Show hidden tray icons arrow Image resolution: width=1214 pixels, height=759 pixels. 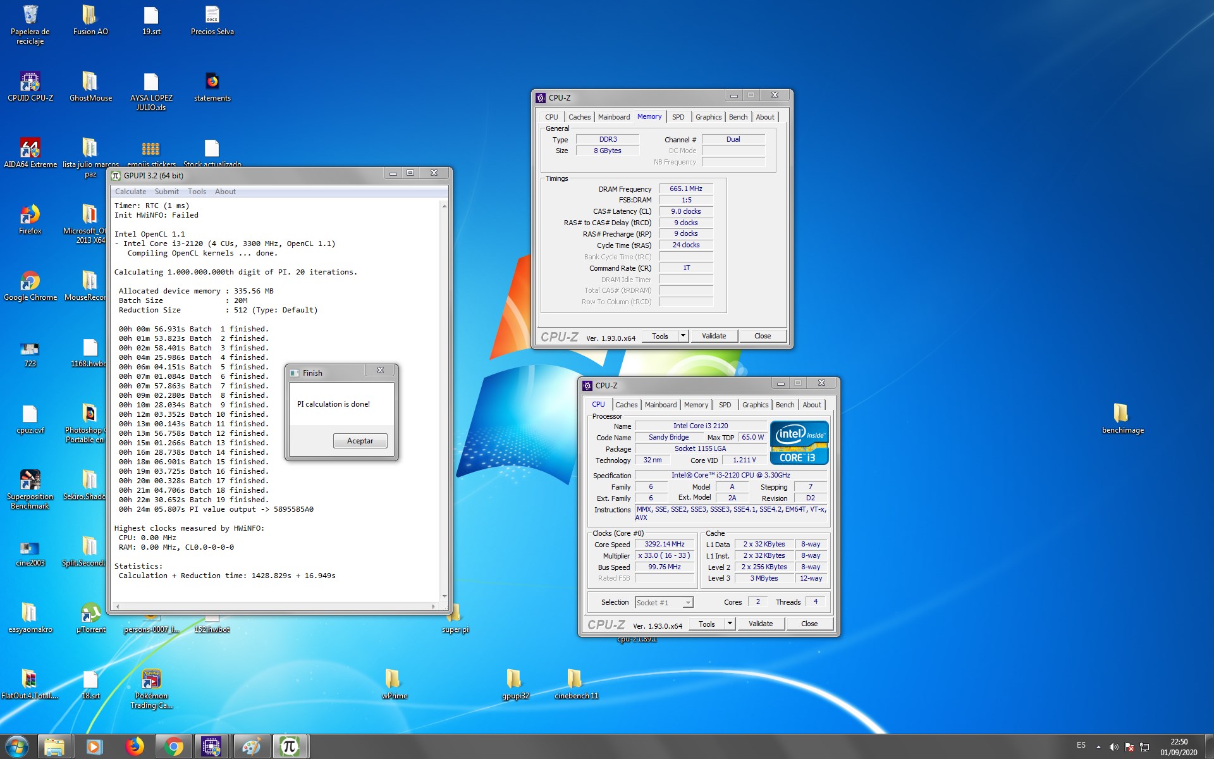pyautogui.click(x=1098, y=747)
